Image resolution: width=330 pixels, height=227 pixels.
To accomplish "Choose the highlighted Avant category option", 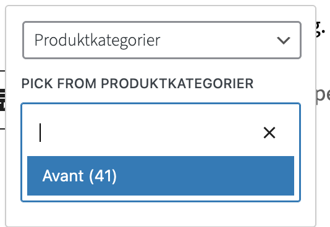I will point(161,176).
